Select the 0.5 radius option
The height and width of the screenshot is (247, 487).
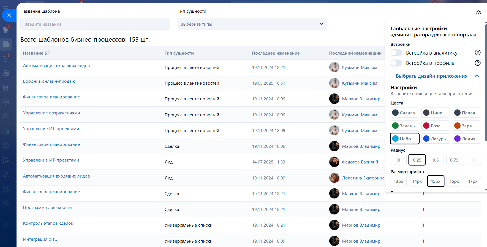(436, 160)
